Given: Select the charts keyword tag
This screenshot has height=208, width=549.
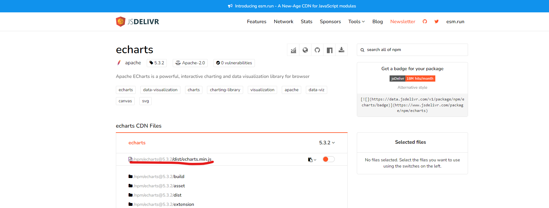Looking at the screenshot, I should click(x=194, y=90).
